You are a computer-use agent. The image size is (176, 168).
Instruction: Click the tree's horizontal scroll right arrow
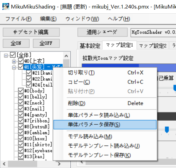tap(59, 164)
